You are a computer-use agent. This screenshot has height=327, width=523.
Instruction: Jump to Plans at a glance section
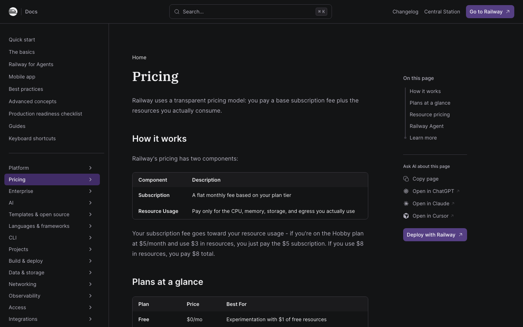[430, 103]
